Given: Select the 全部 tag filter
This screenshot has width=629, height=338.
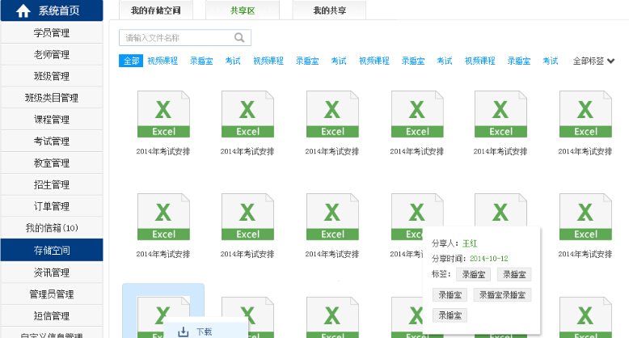Looking at the screenshot, I should 131,61.
